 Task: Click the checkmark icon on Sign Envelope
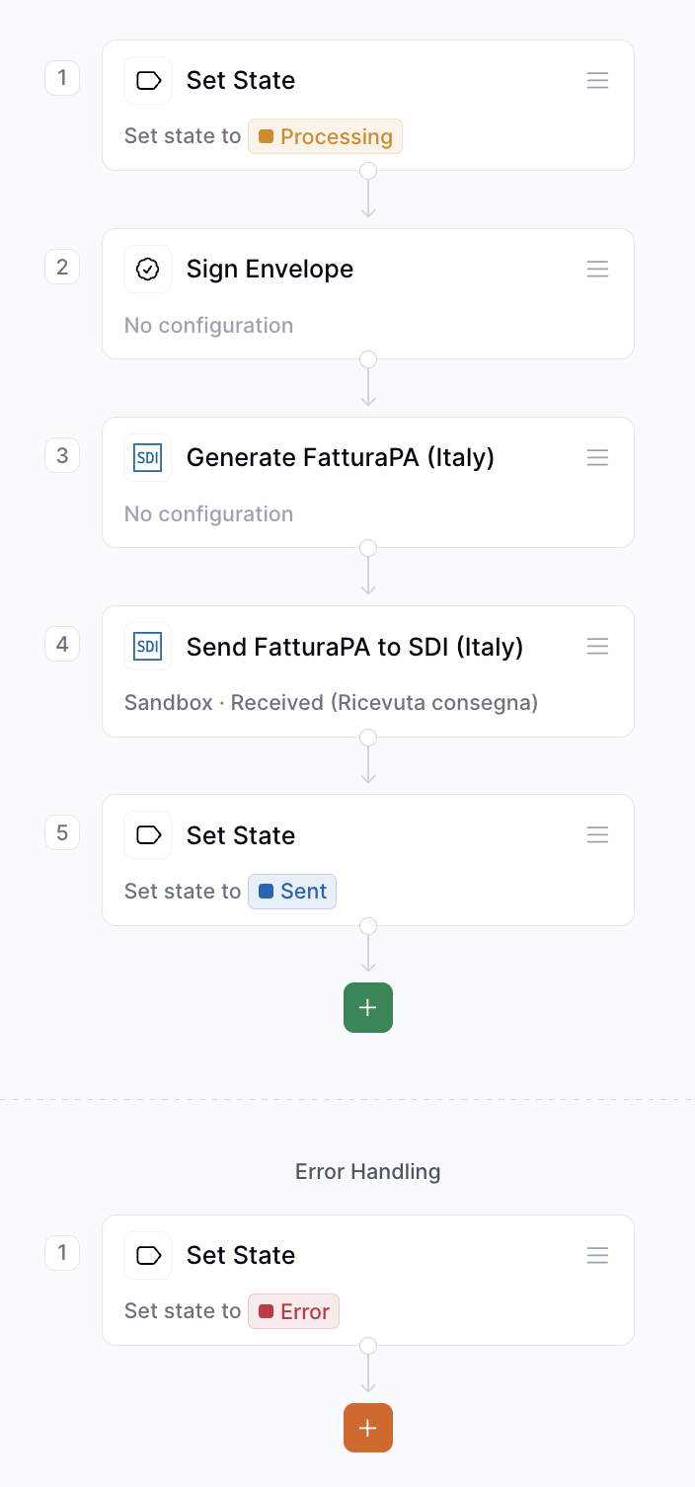(147, 269)
